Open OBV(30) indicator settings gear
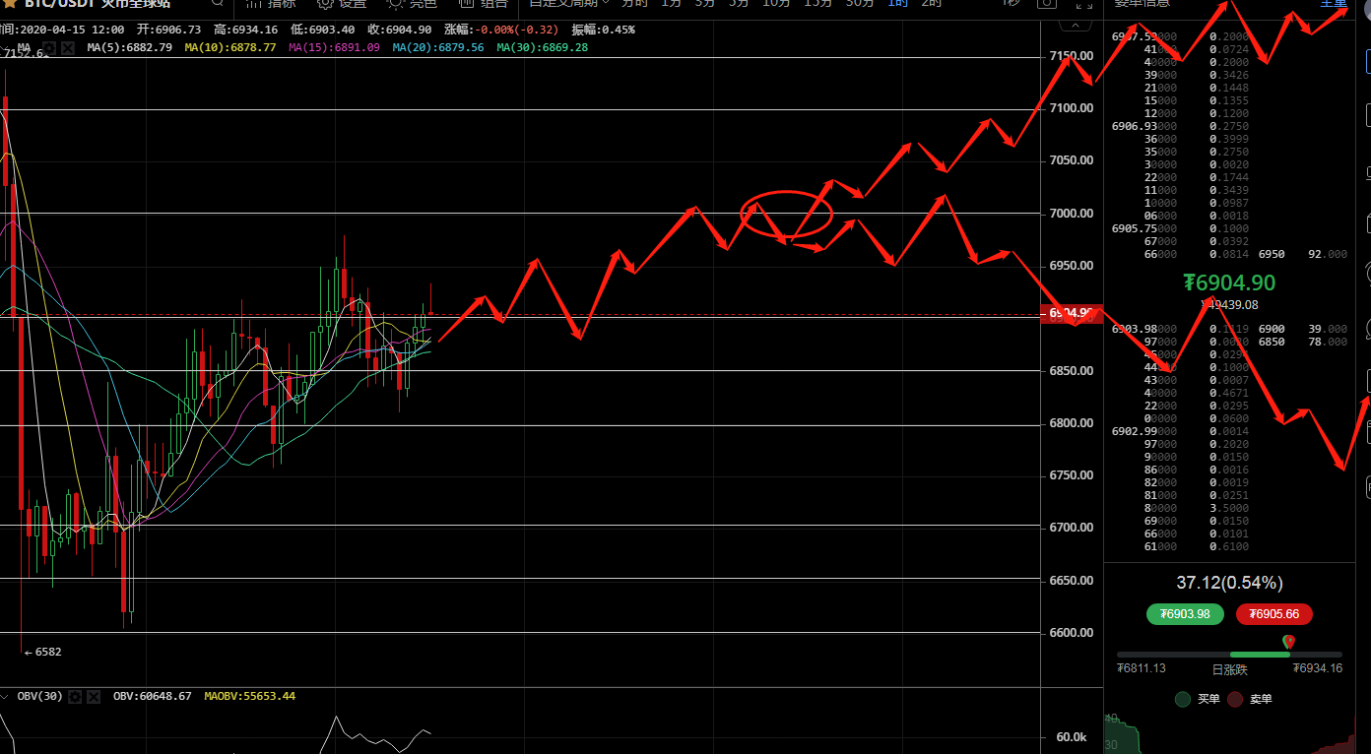 [x=76, y=697]
